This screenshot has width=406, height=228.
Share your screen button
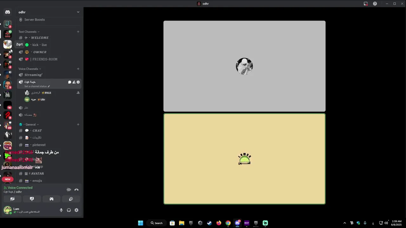tap(32, 199)
